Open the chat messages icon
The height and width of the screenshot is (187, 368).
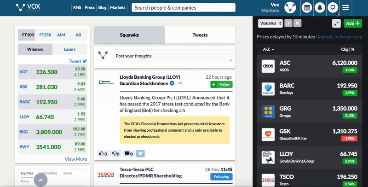[332, 8]
